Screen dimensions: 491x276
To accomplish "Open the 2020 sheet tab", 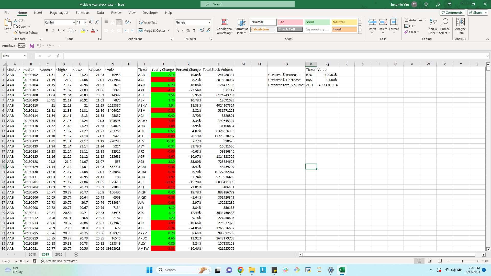I will click(x=59, y=254).
